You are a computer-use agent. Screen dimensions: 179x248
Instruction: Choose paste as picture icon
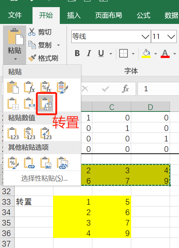pyautogui.click(x=46, y=163)
